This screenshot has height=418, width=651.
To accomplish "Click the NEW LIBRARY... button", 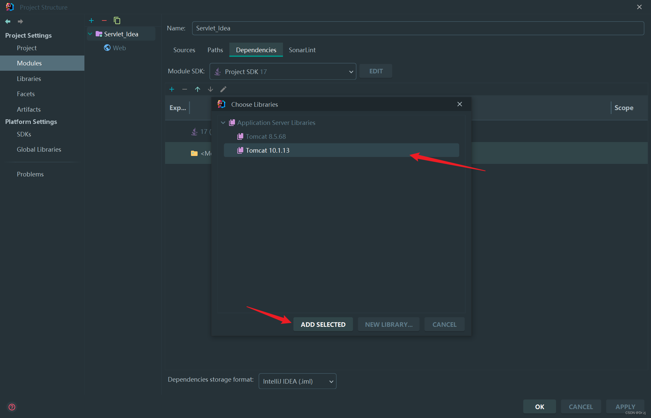I will [389, 324].
